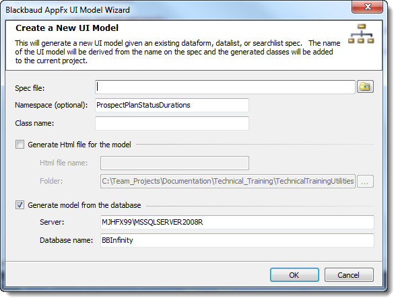
Task: Click into the empty Class name field
Action: [172, 124]
